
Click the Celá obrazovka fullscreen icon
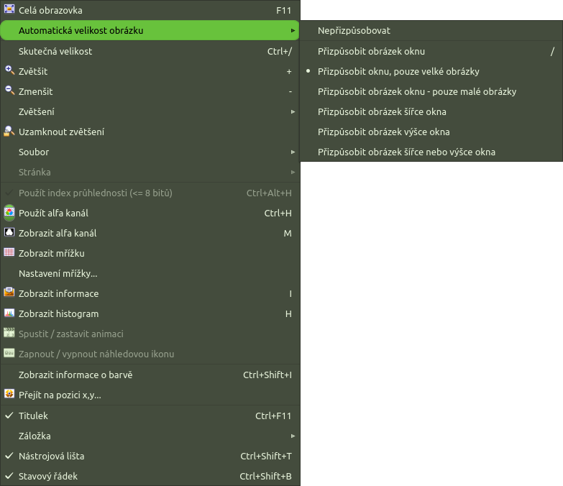9,9
